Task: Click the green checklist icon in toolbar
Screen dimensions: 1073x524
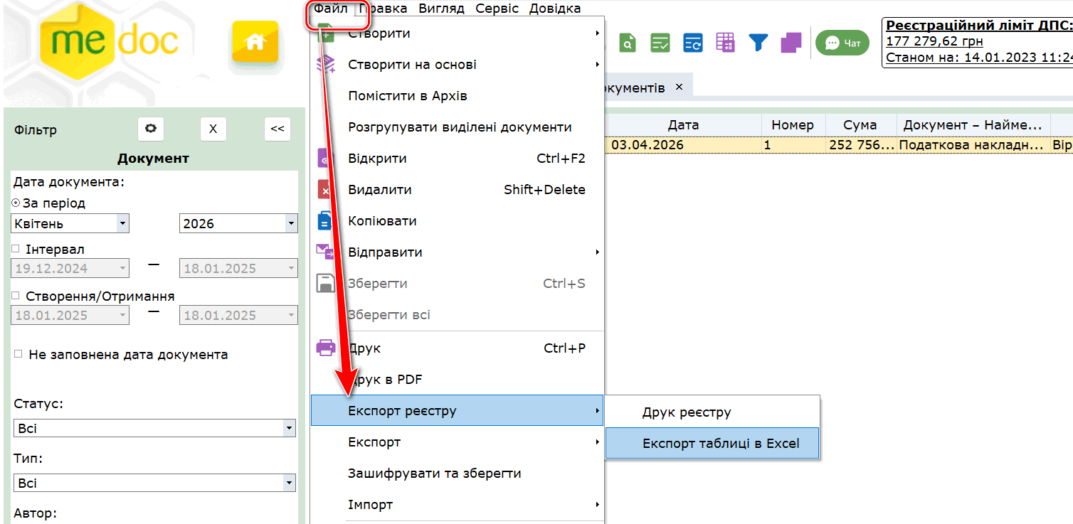Action: 660,43
